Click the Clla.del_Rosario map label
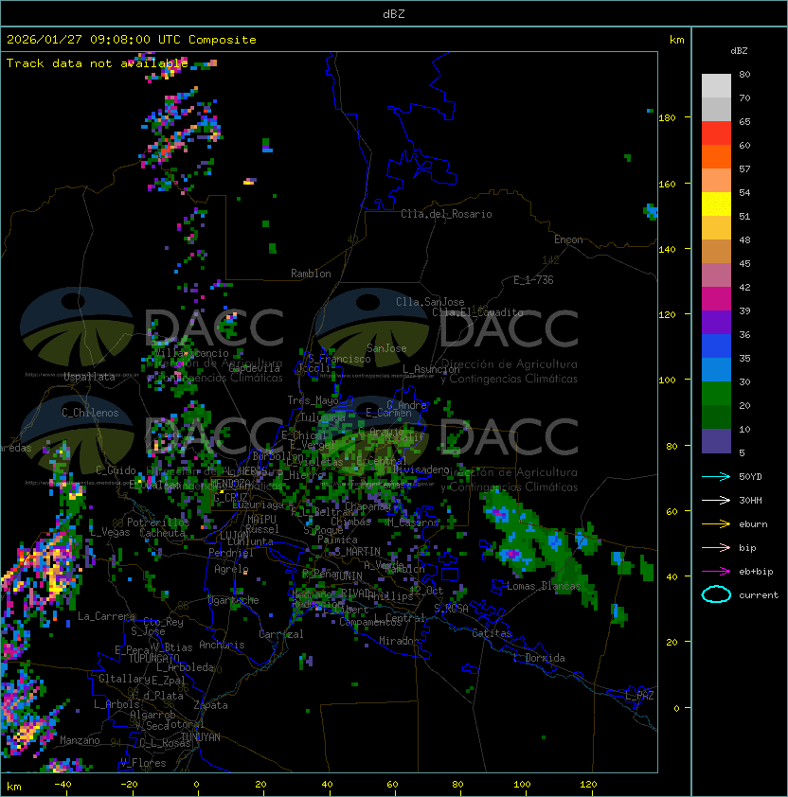 446,214
